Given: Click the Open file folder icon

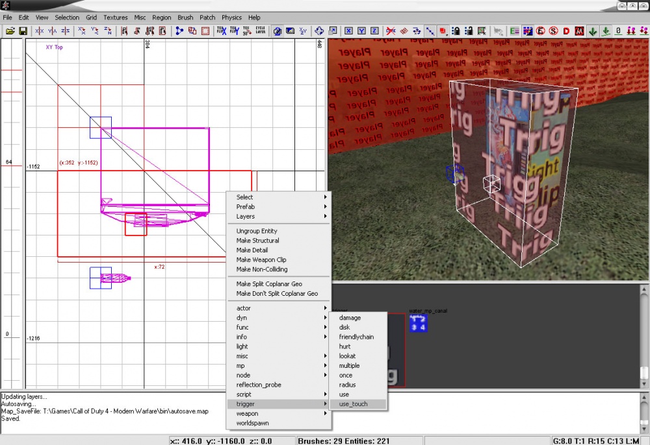Looking at the screenshot, I should [x=10, y=30].
